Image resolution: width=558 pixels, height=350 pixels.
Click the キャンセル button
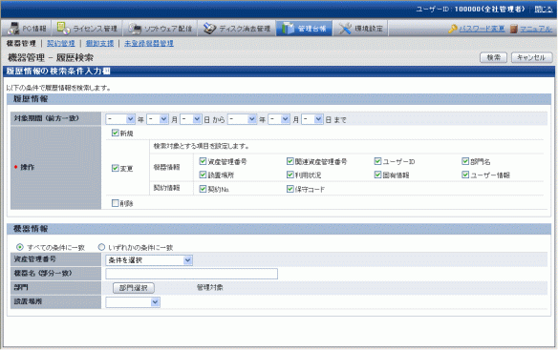[x=531, y=57]
